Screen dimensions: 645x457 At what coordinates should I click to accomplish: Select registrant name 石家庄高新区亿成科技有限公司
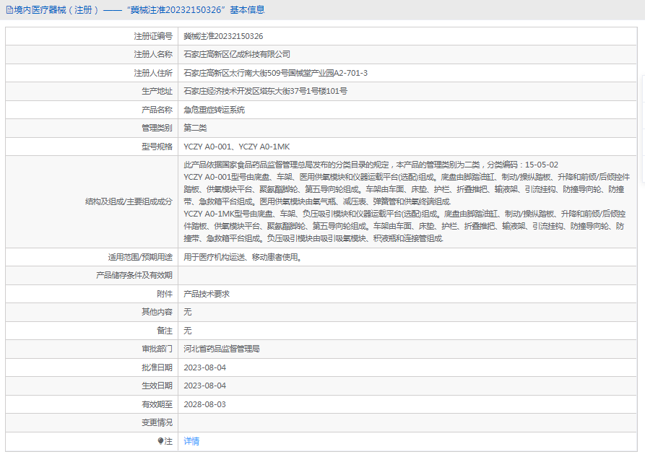click(237, 54)
